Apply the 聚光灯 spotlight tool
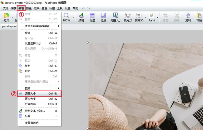 [x=128, y=17]
